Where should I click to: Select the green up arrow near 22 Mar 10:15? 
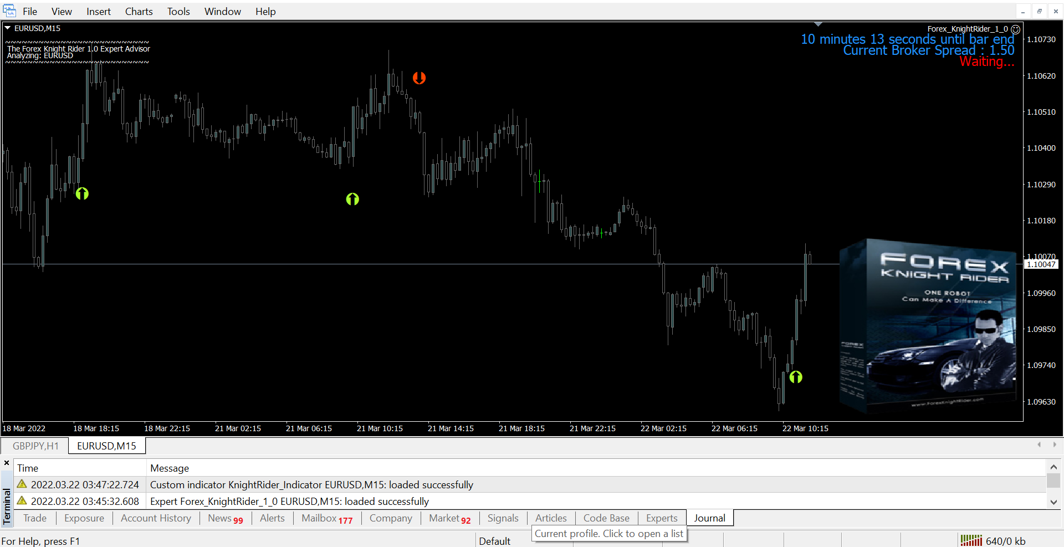click(x=796, y=377)
